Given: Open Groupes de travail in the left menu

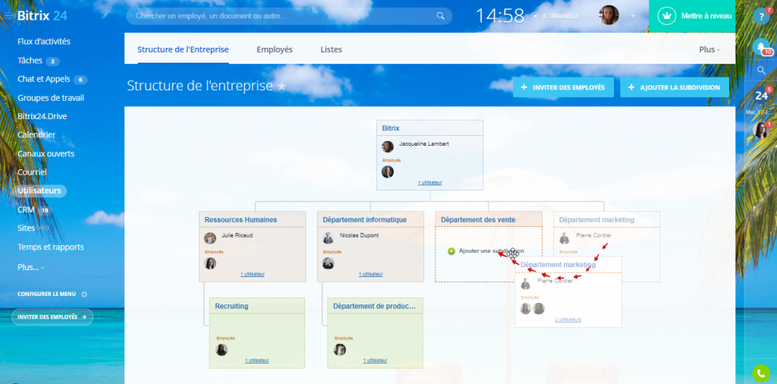Looking at the screenshot, I should [51, 98].
